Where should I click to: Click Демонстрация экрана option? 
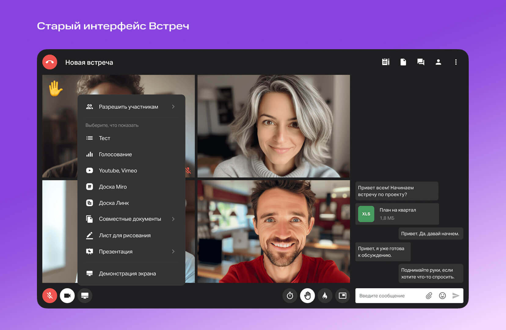[127, 273]
